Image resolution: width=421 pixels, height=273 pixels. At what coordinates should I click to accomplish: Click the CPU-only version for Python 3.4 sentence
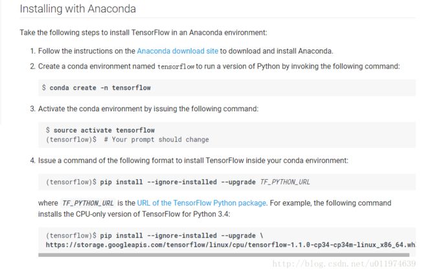coord(134,214)
